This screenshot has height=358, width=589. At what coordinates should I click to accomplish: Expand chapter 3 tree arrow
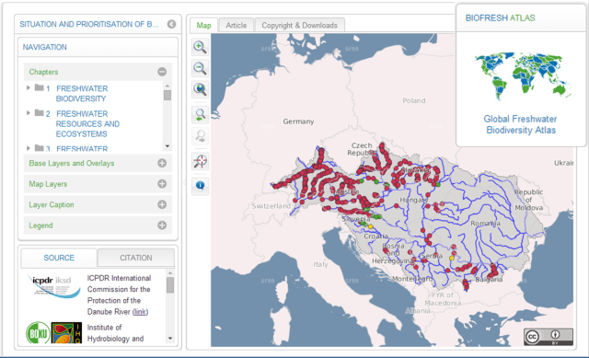pos(29,148)
